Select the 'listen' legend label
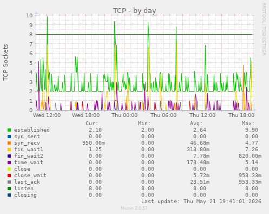269x214 pixels. (24, 189)
